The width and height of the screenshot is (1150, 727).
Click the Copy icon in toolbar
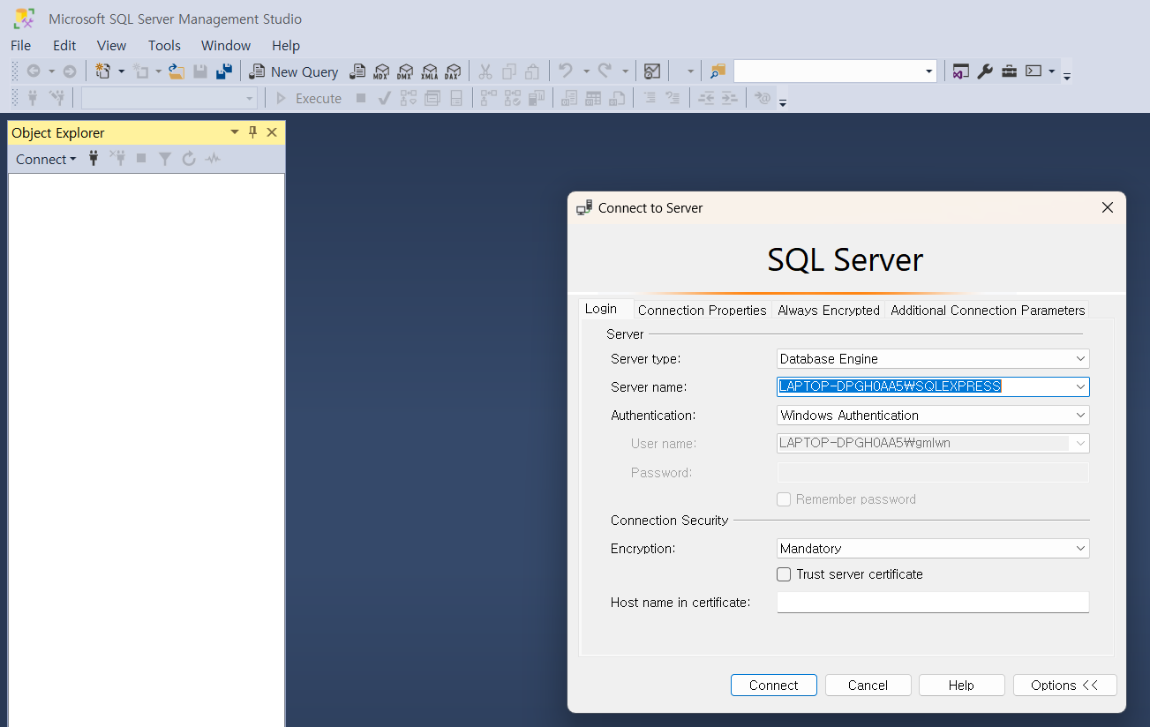(x=509, y=71)
